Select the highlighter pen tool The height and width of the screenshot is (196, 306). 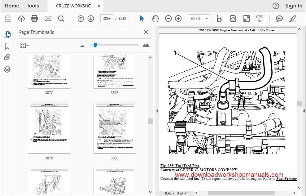tap(293, 19)
